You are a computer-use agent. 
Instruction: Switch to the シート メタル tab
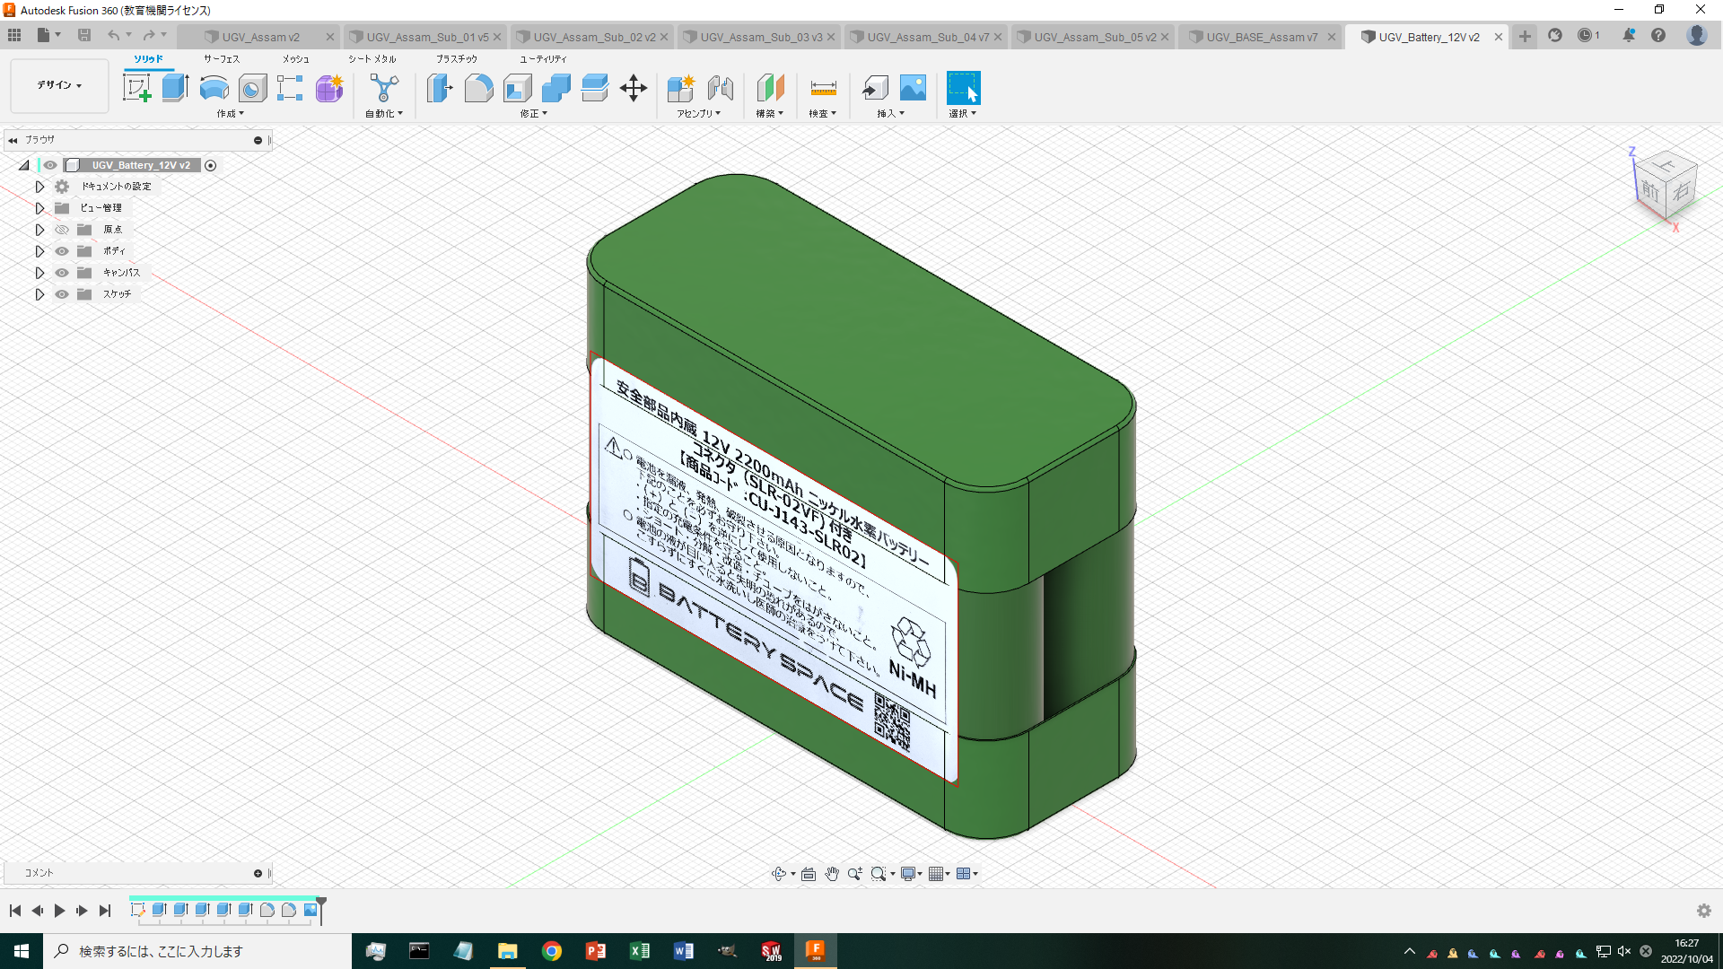(372, 59)
